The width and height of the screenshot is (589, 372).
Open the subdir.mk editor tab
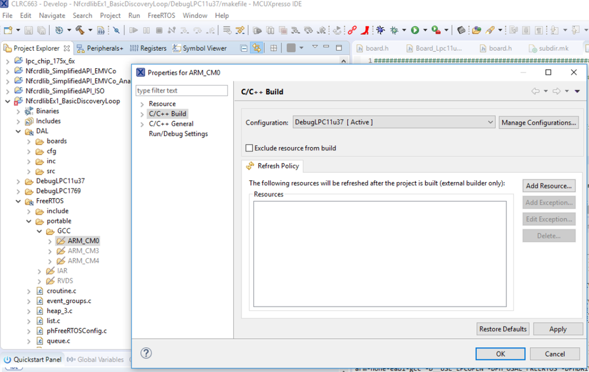549,48
